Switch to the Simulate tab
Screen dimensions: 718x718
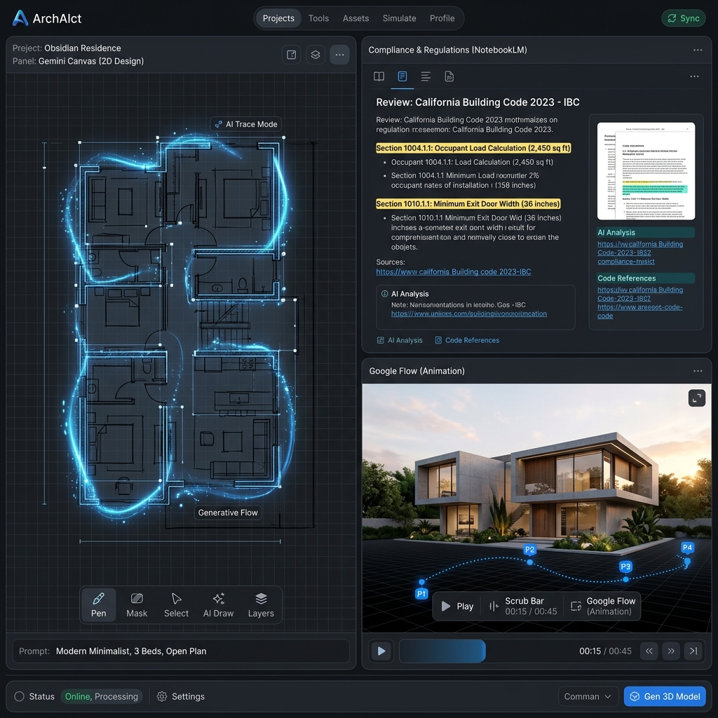399,18
